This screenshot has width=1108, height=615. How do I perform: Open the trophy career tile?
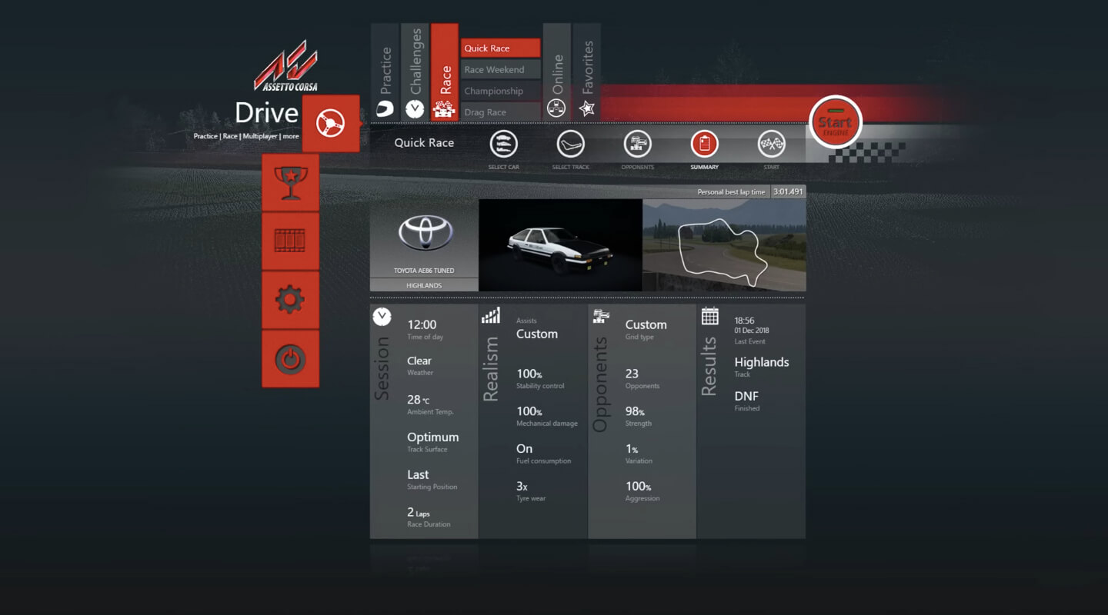[x=290, y=182]
